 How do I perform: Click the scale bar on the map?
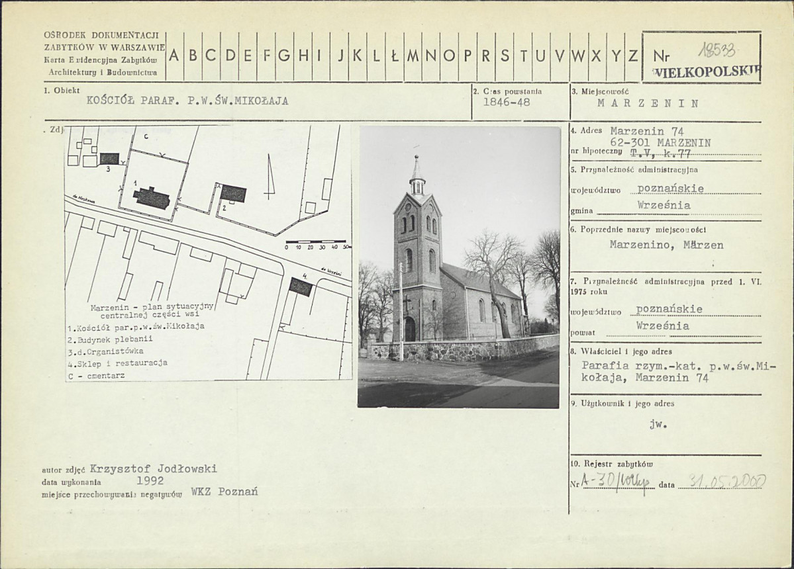click(317, 245)
